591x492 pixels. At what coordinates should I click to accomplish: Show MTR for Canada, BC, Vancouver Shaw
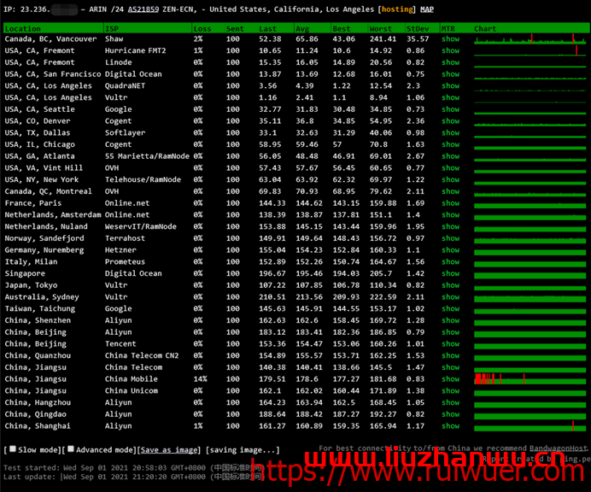[x=450, y=39]
